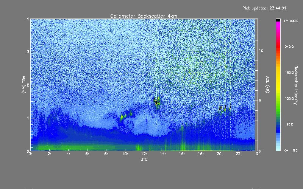This screenshot has height=189, width=303.
Task: Click the '22:' hour tick label
Action: tap(239, 154)
